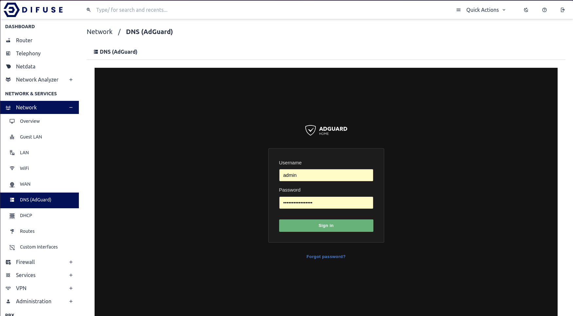Viewport: 573px width, 316px height.
Task: Click the Username input field
Action: (x=326, y=175)
